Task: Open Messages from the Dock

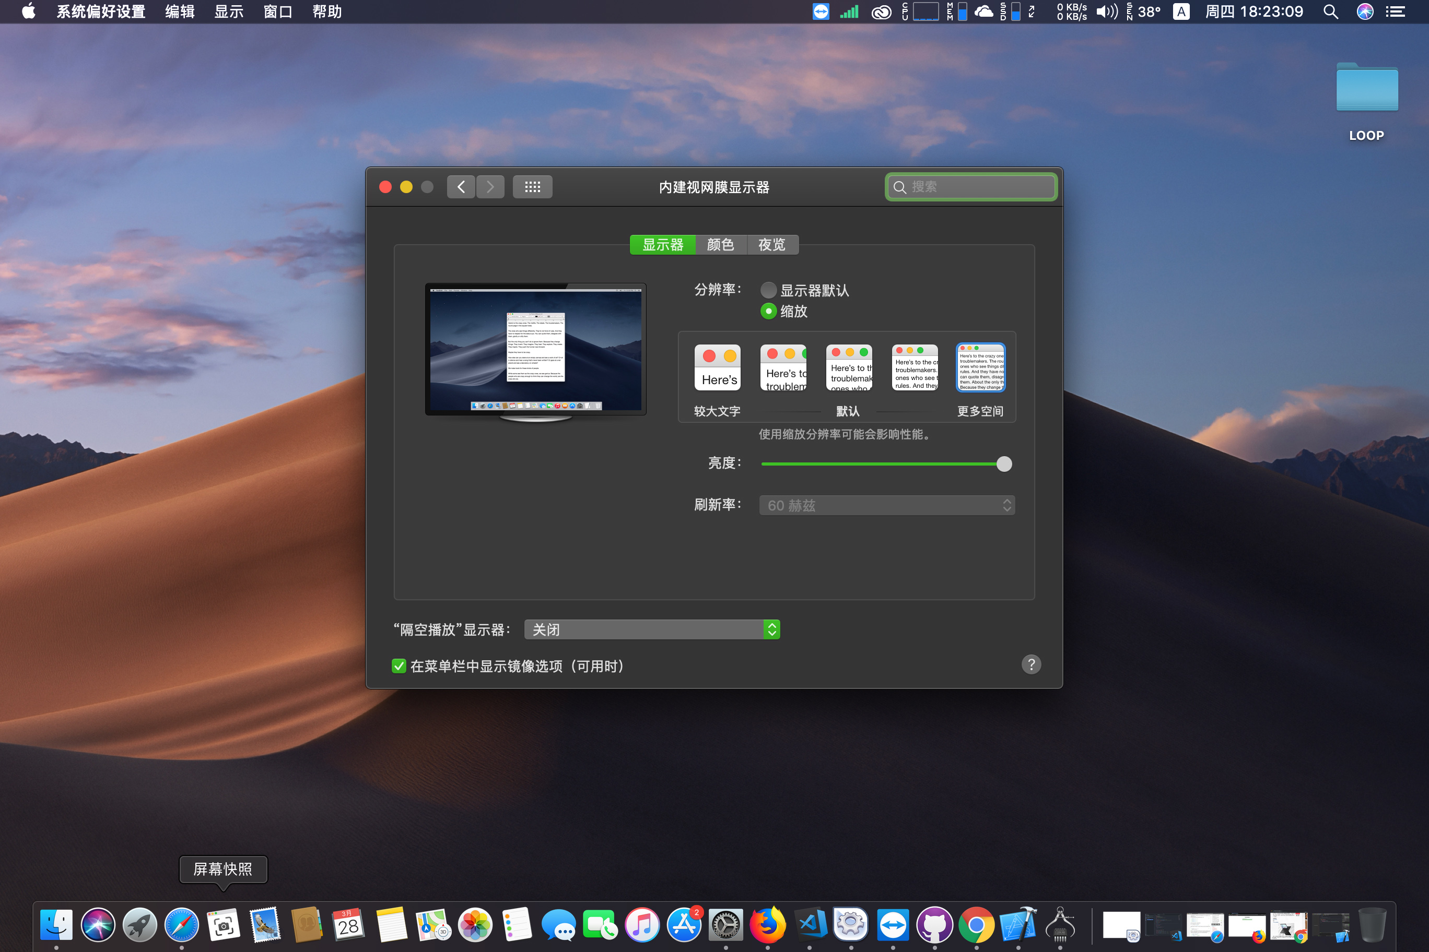Action: pos(558,925)
